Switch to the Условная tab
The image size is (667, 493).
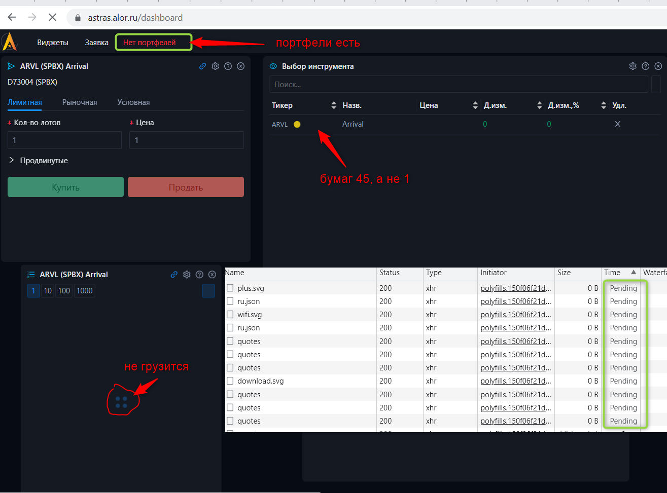(x=133, y=102)
